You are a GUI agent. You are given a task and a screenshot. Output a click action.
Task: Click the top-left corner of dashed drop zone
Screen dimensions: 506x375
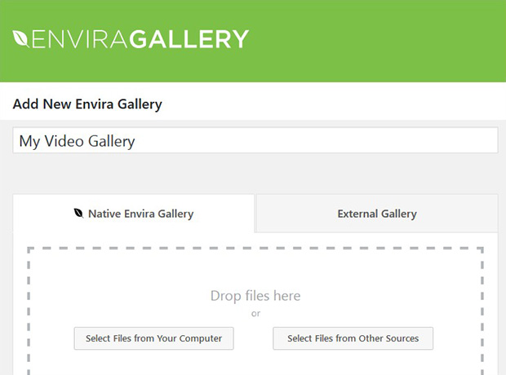[x=29, y=249]
